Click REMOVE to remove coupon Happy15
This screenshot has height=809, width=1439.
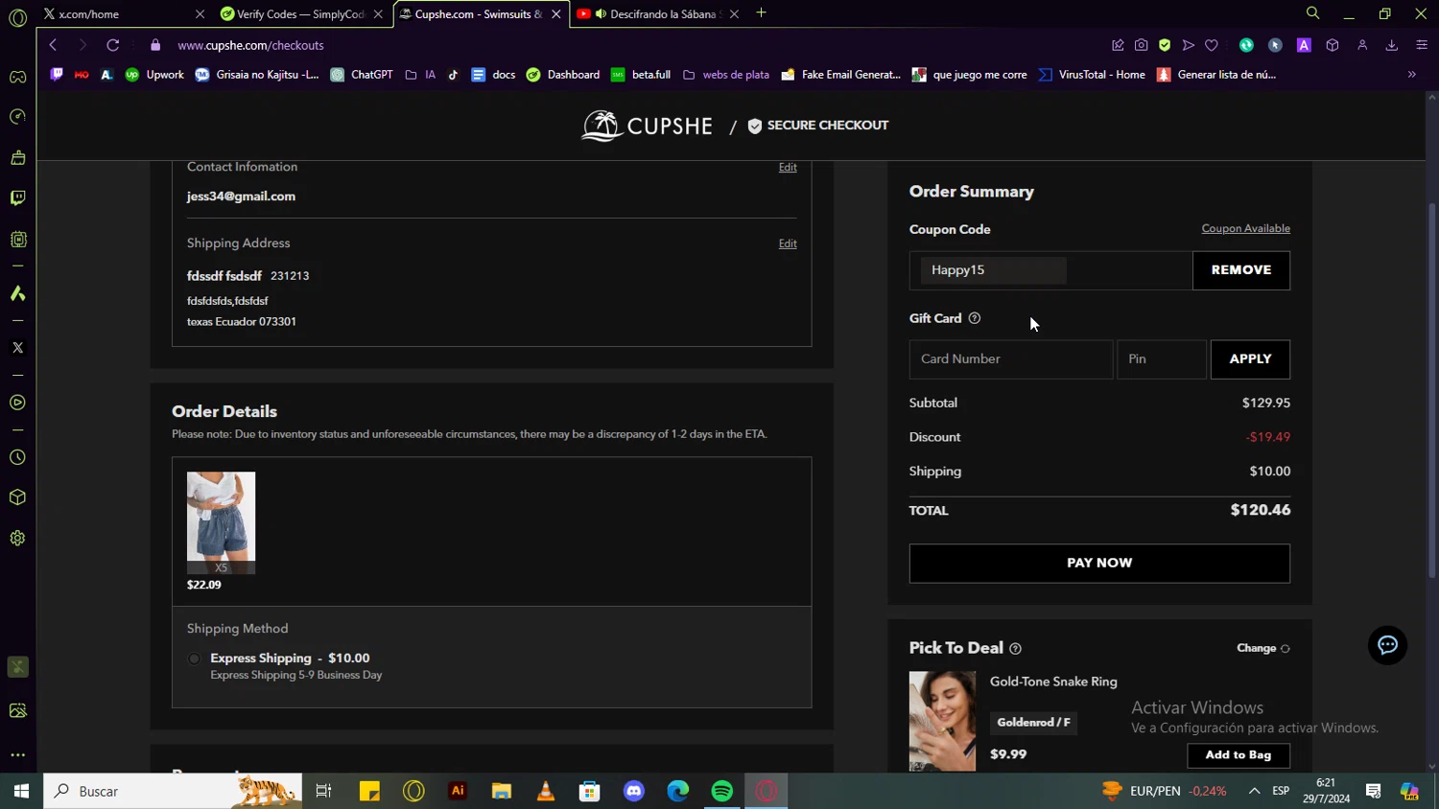coord(1241,270)
